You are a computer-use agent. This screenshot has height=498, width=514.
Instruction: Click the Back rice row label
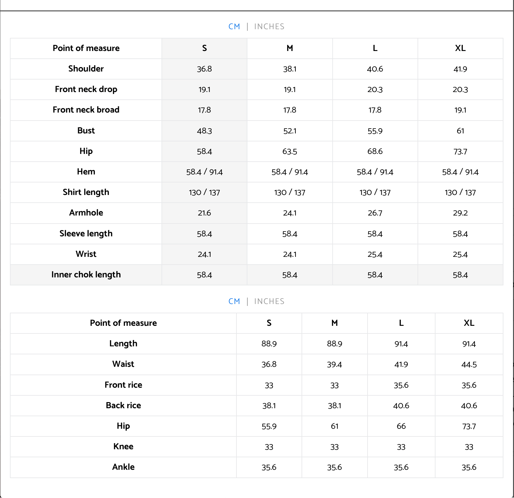click(123, 405)
